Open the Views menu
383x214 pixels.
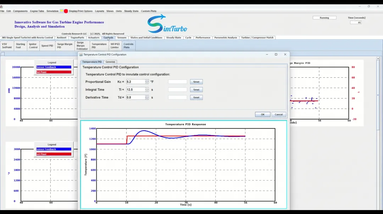(110, 11)
